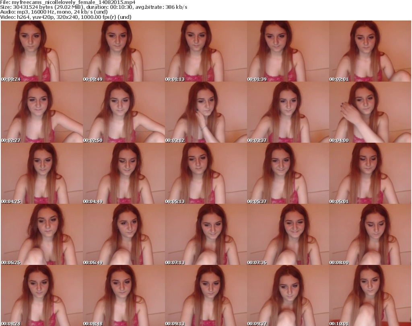Viewport: 412px width, 326px height.
Task: Choose the frame labeled 00:08:48
Action: 124,295
